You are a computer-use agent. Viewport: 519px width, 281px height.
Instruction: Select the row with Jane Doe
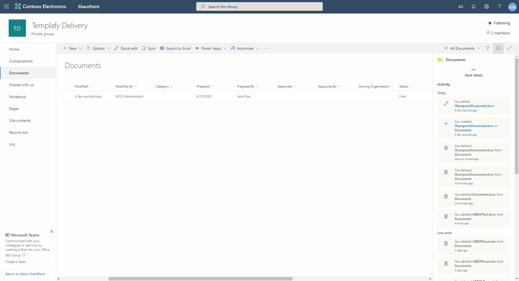244,96
